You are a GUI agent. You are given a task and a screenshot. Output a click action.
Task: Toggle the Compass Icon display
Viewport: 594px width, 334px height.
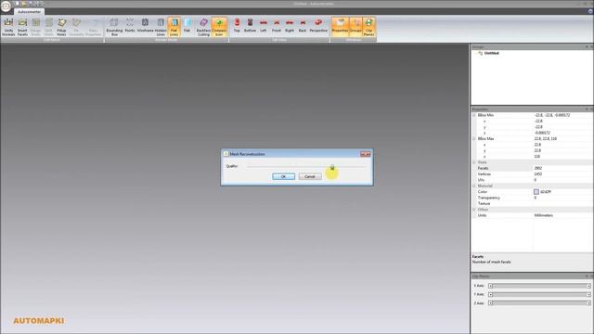tap(219, 27)
